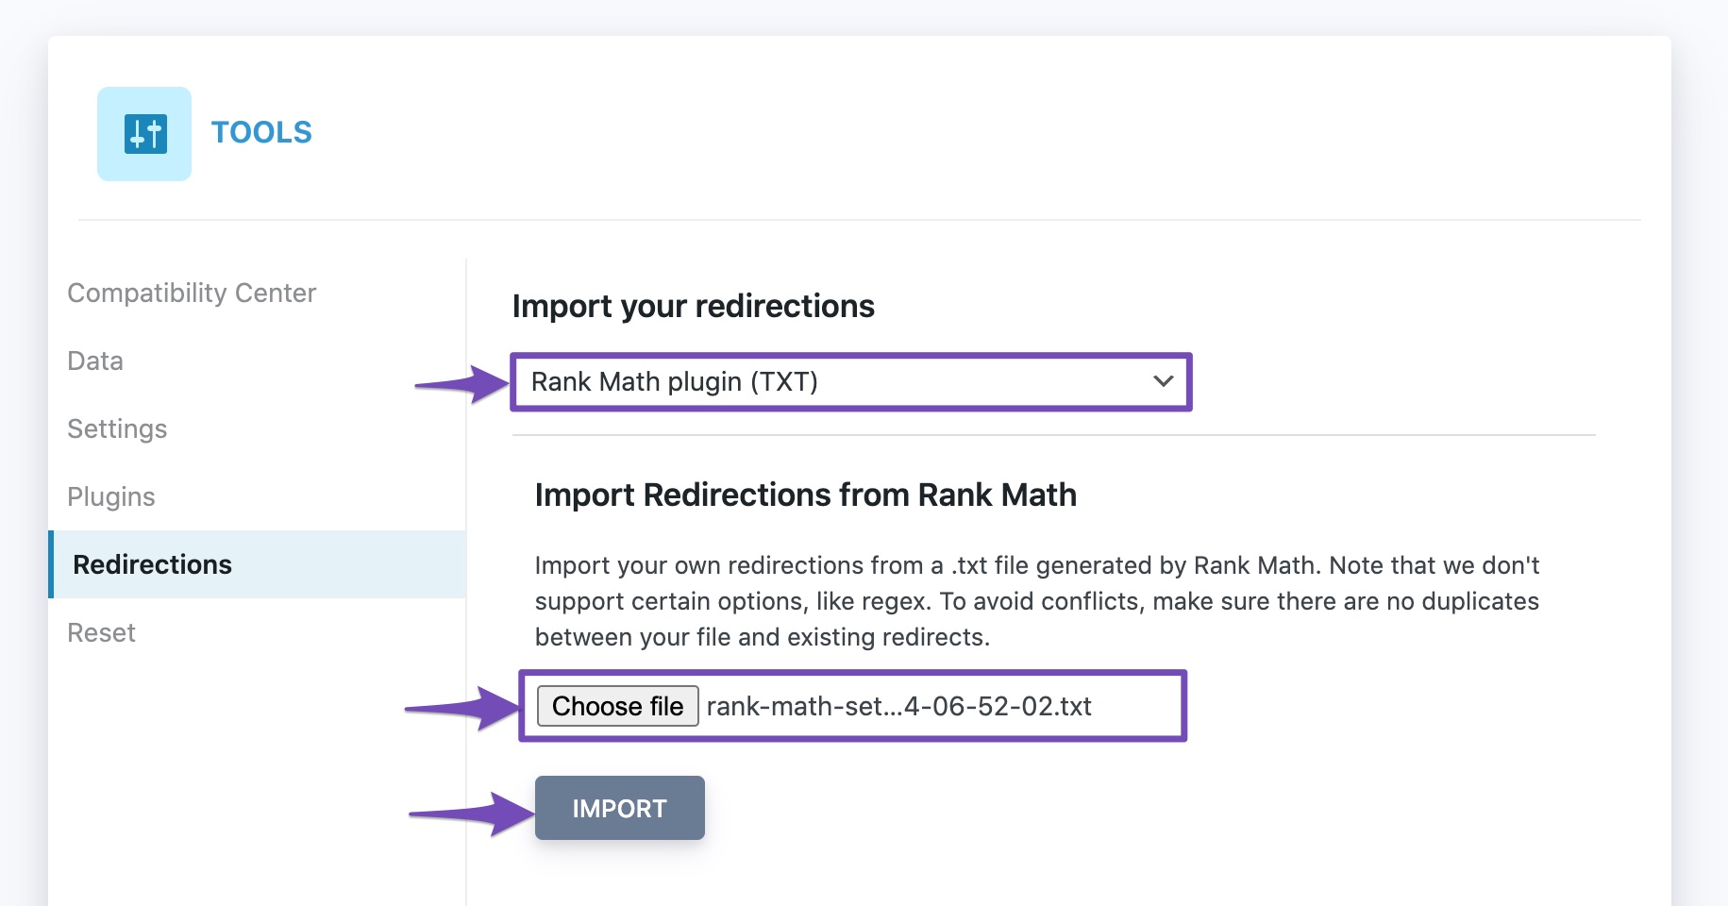The image size is (1728, 906).
Task: Click the Import Redirections from Rank Math heading
Action: tap(805, 495)
